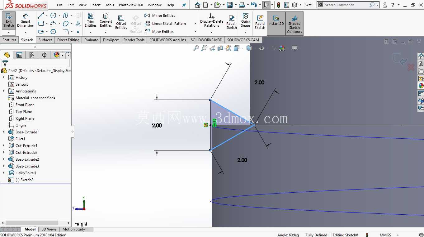Open Move Entities dropdown arrow

195,32
